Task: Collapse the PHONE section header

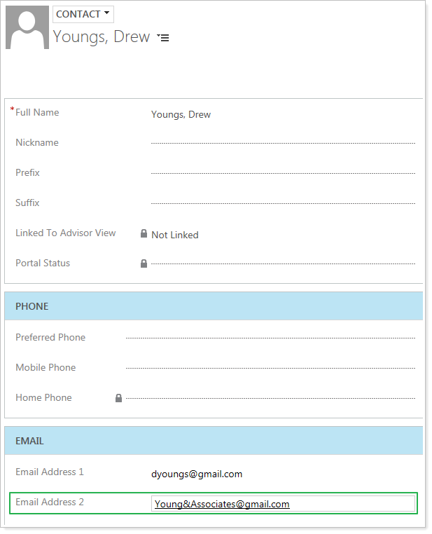Action: [214, 306]
